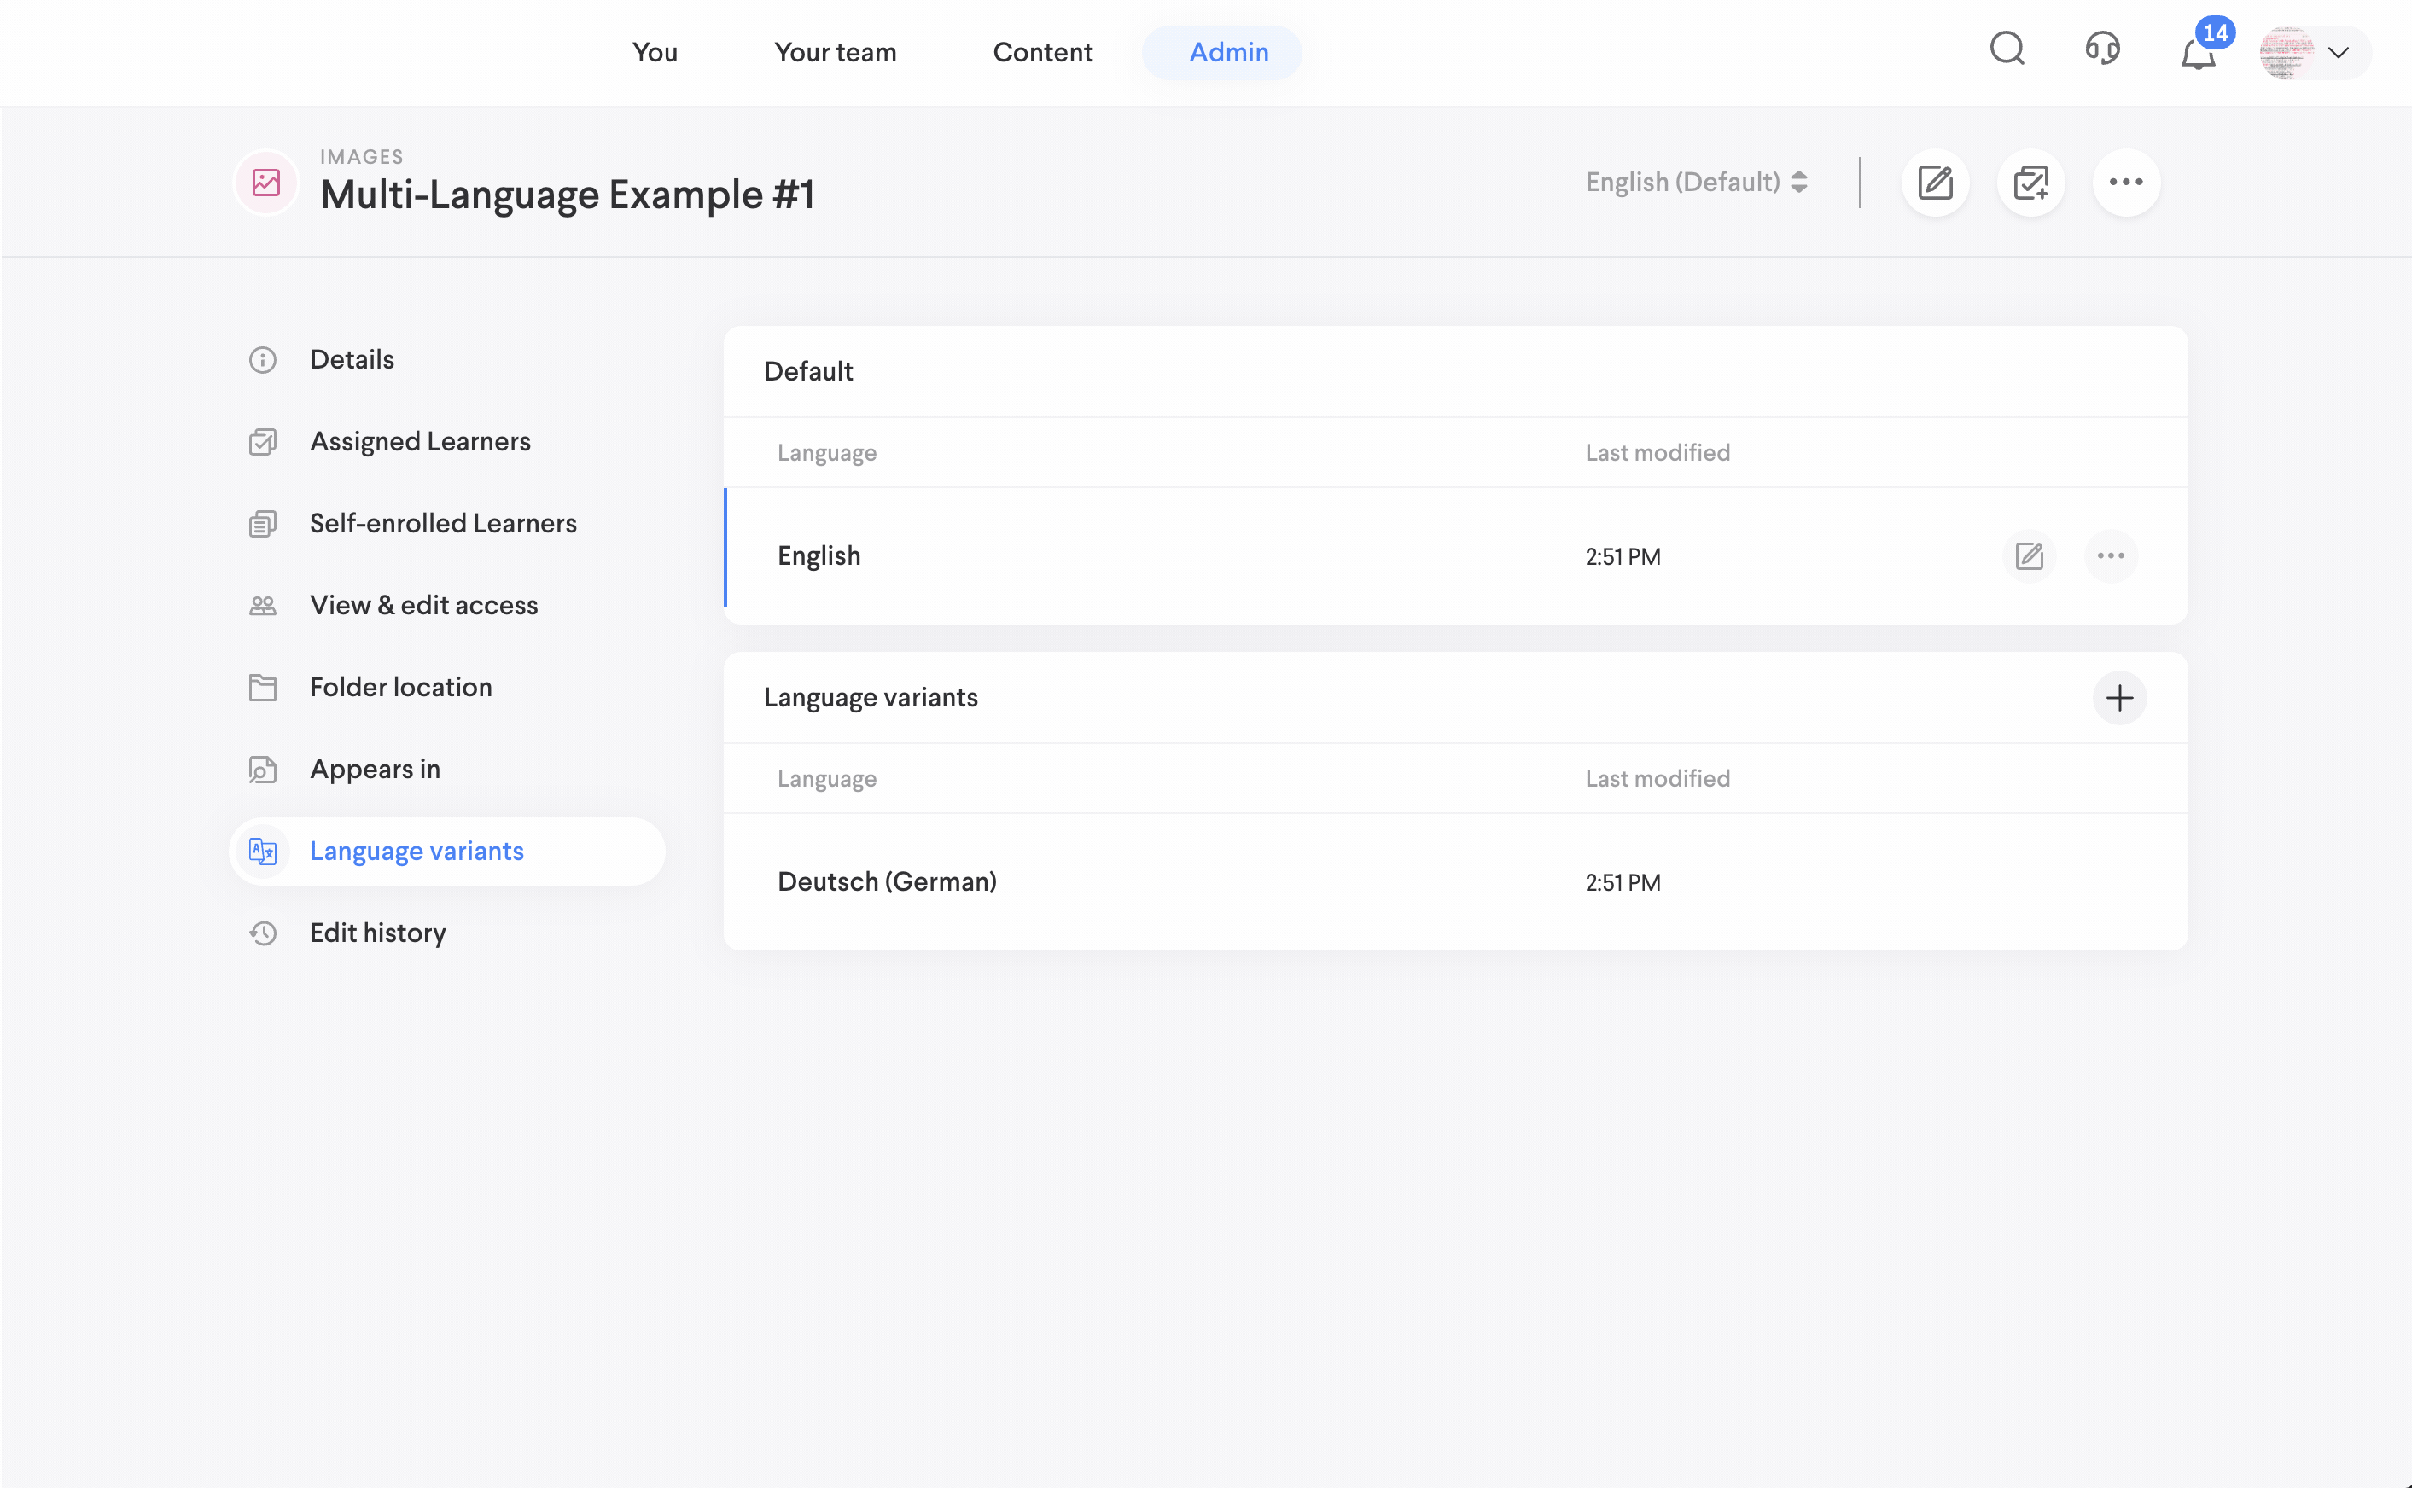Click the edit pencil icon in header
The height and width of the screenshot is (1488, 2412).
(1935, 183)
